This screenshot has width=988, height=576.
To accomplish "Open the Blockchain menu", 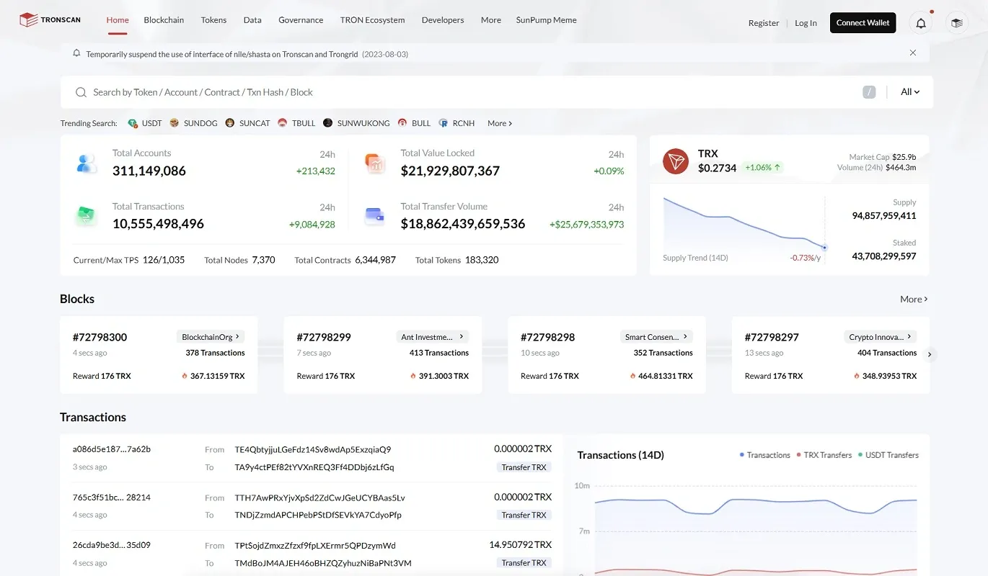I will click(x=164, y=20).
